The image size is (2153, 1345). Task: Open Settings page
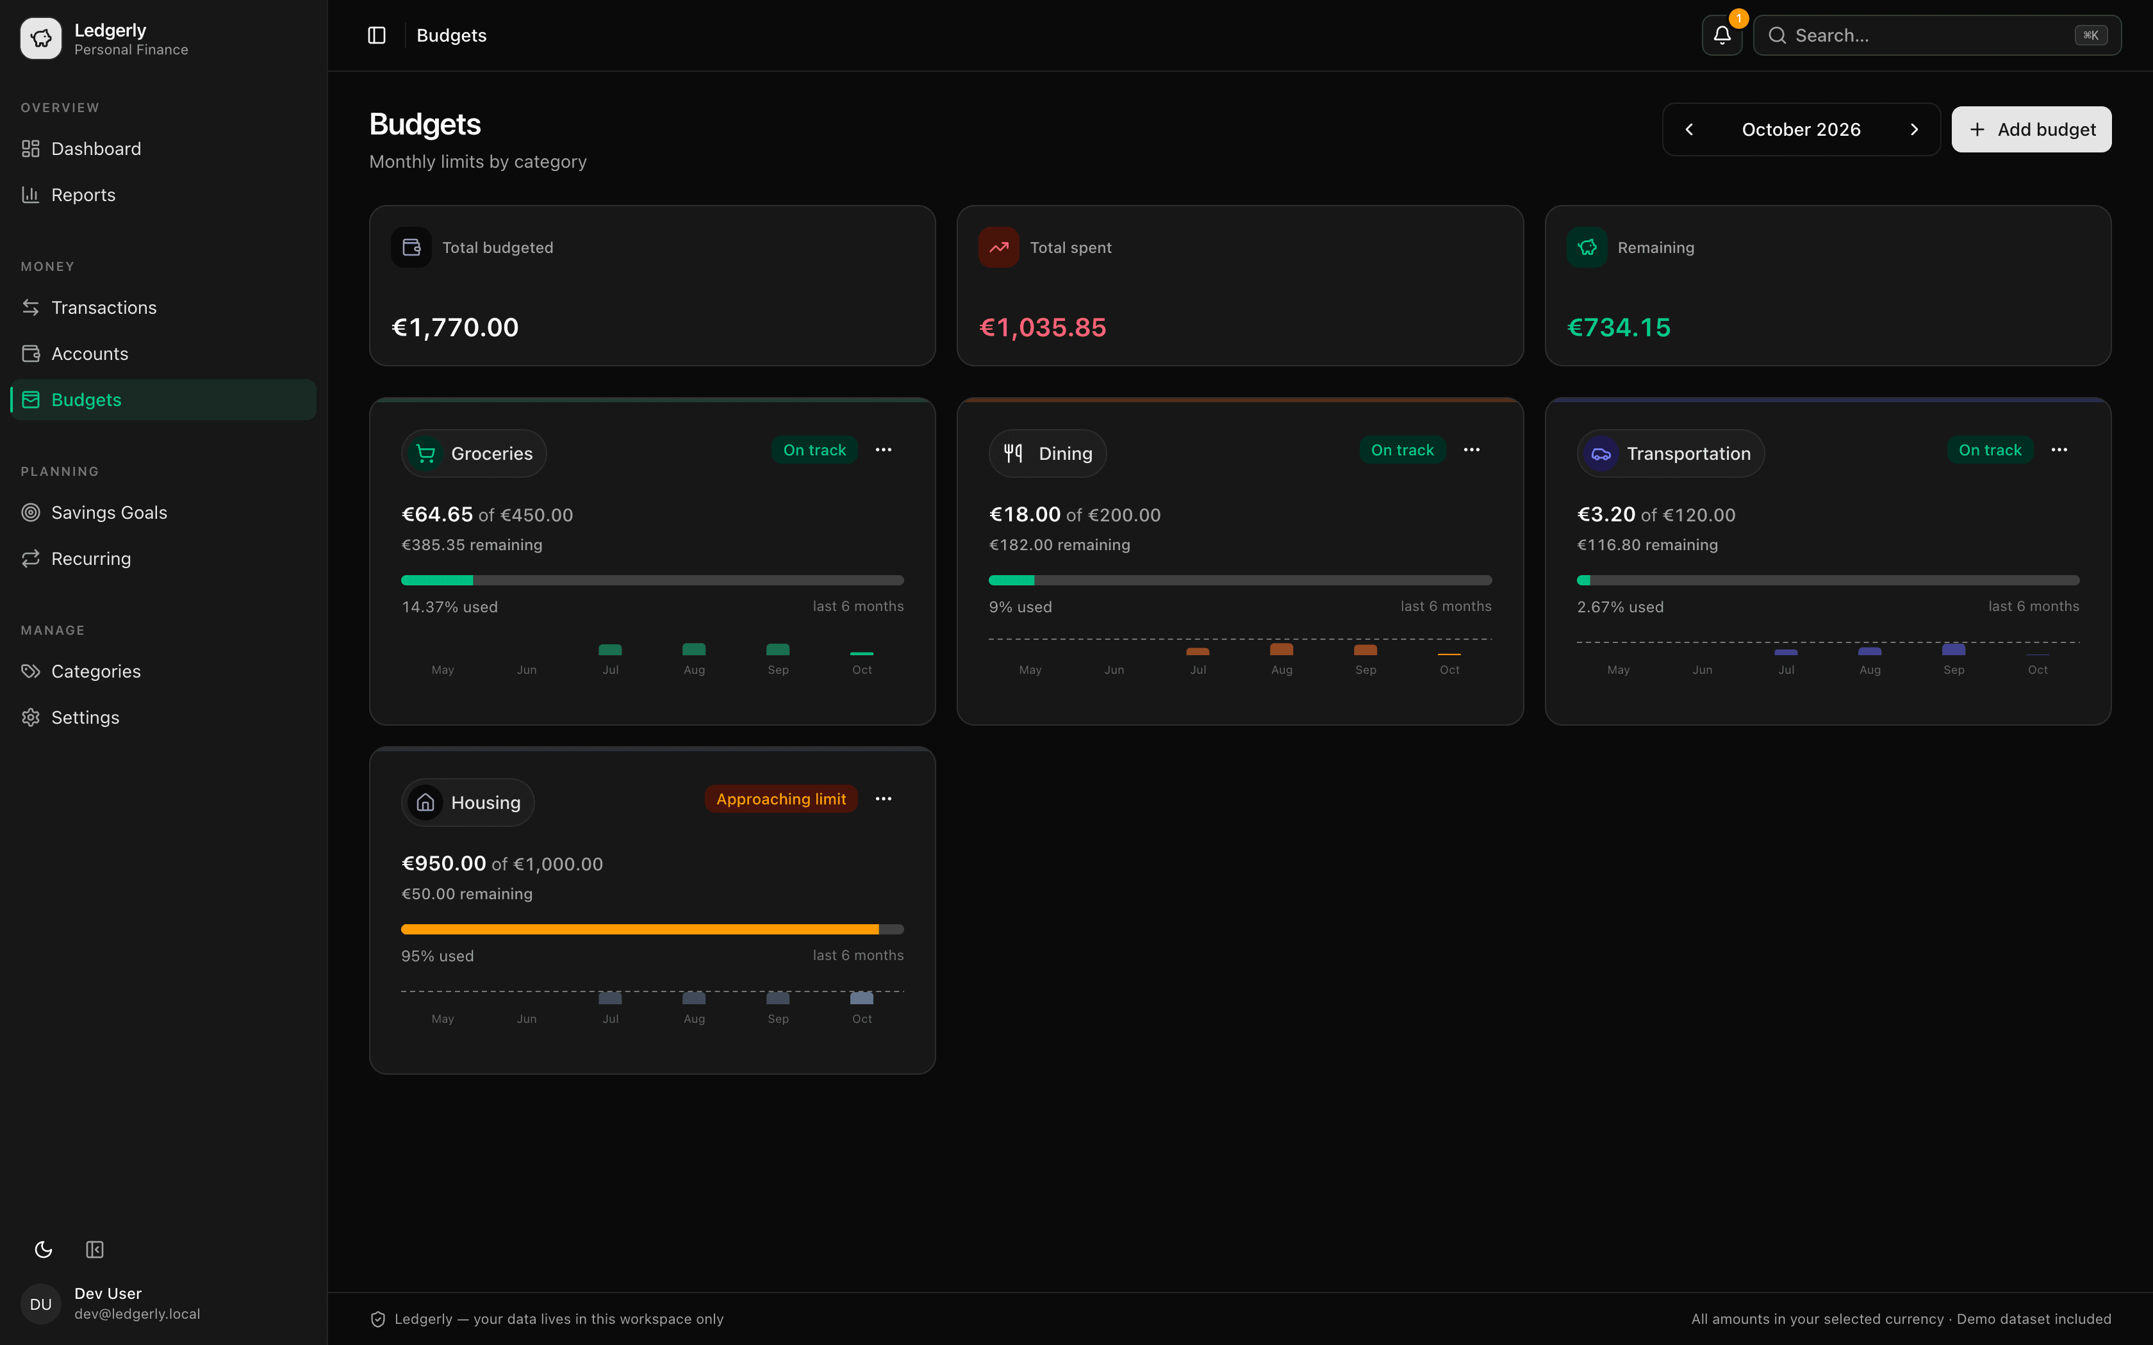pos(163,718)
